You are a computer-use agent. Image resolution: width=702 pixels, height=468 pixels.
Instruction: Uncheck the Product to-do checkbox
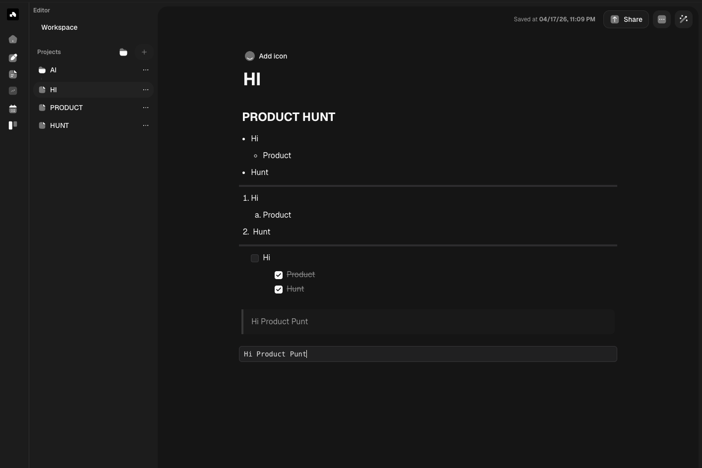[x=279, y=275]
